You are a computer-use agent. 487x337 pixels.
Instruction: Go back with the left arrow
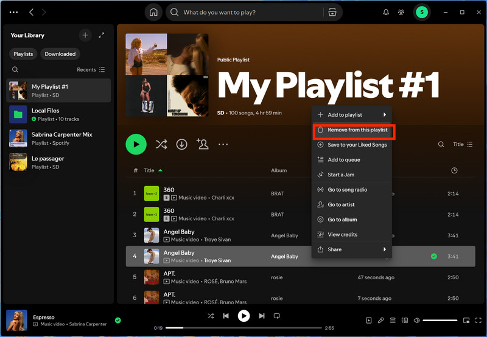click(x=31, y=12)
